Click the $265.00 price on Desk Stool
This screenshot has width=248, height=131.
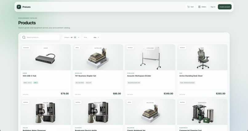click(221, 93)
